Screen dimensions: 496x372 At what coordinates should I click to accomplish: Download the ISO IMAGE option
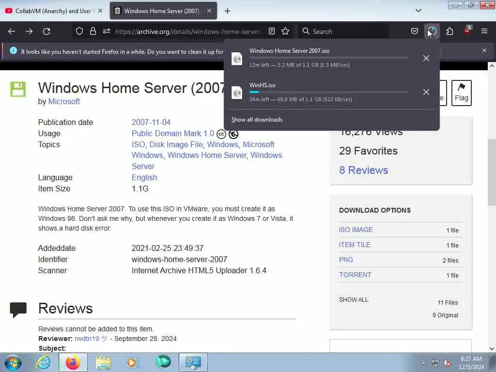click(x=356, y=230)
